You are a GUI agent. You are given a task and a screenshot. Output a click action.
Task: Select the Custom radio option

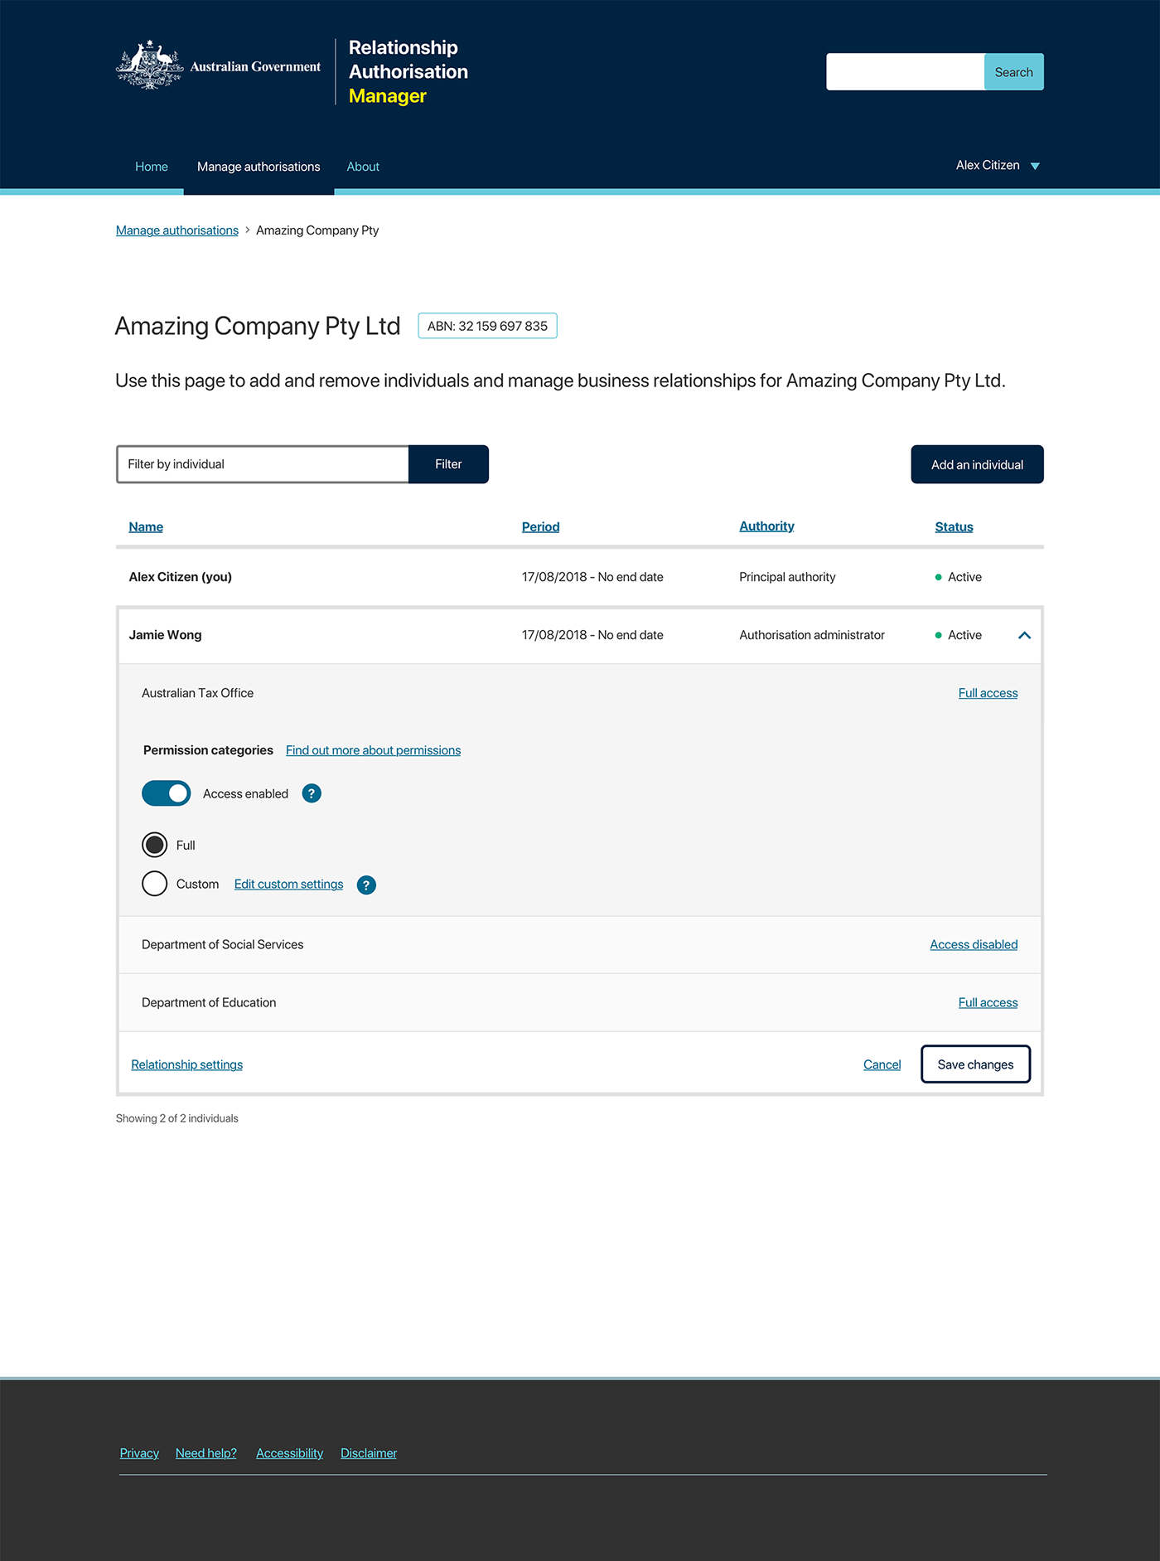point(155,884)
